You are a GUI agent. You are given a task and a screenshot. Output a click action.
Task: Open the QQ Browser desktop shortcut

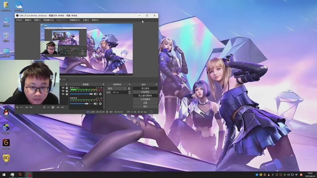(19, 6)
